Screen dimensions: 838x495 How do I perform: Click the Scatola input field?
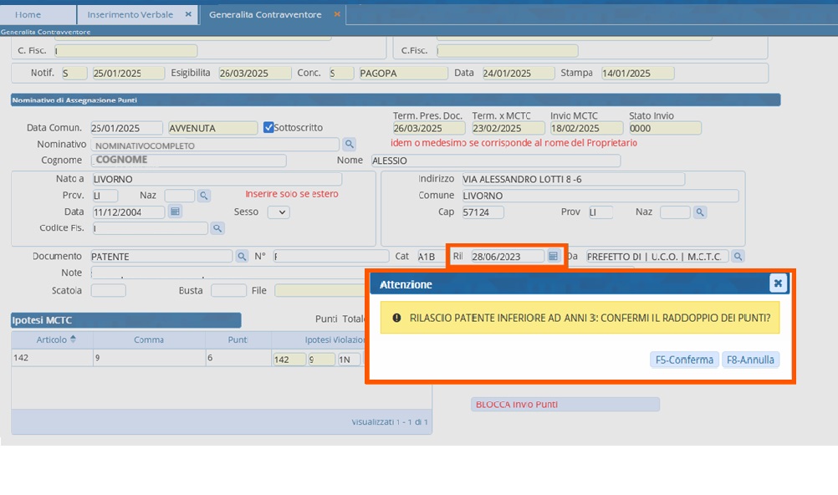click(109, 290)
